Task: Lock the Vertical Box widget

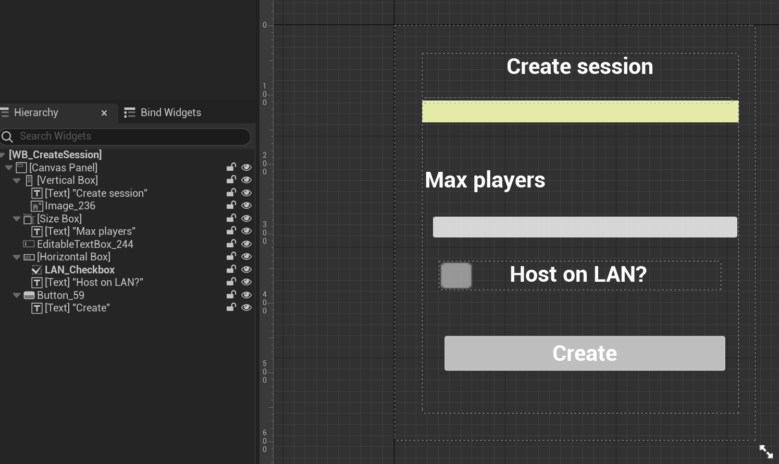Action: click(x=231, y=180)
